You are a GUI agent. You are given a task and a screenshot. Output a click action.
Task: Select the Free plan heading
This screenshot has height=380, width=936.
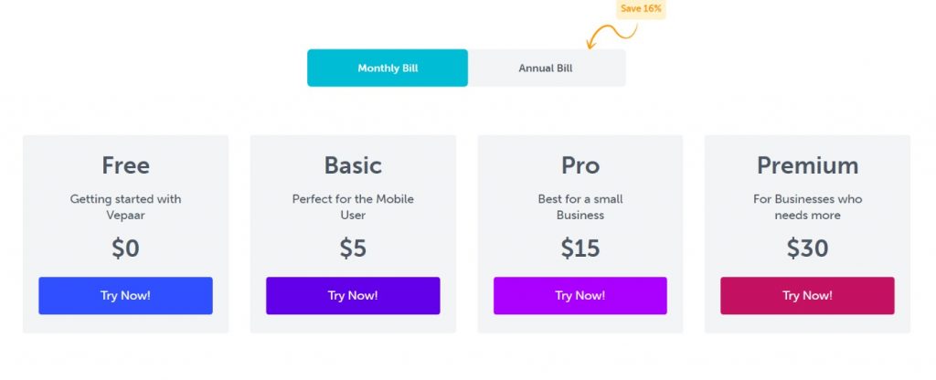coord(125,165)
